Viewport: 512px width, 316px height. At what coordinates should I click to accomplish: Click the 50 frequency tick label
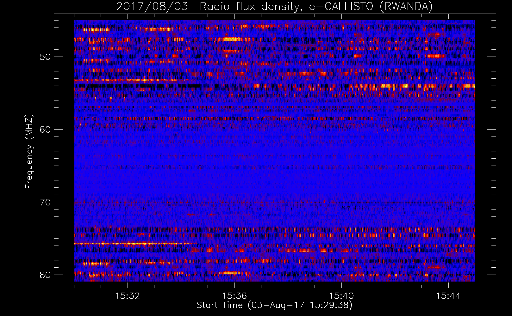coord(45,57)
